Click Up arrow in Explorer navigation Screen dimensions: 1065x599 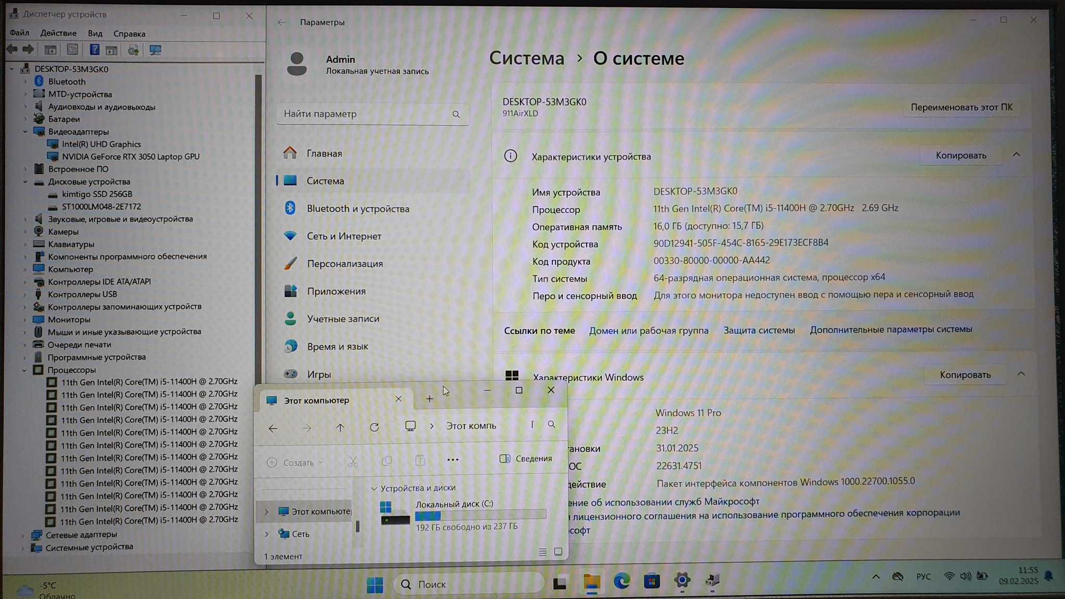(x=340, y=427)
